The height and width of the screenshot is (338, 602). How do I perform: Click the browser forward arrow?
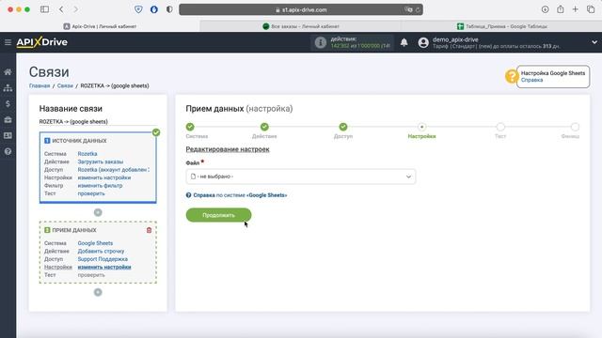pos(75,9)
